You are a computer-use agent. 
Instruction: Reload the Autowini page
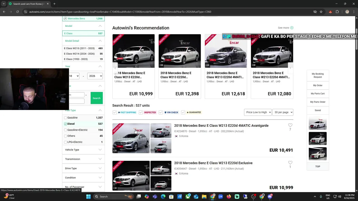coord(17,12)
